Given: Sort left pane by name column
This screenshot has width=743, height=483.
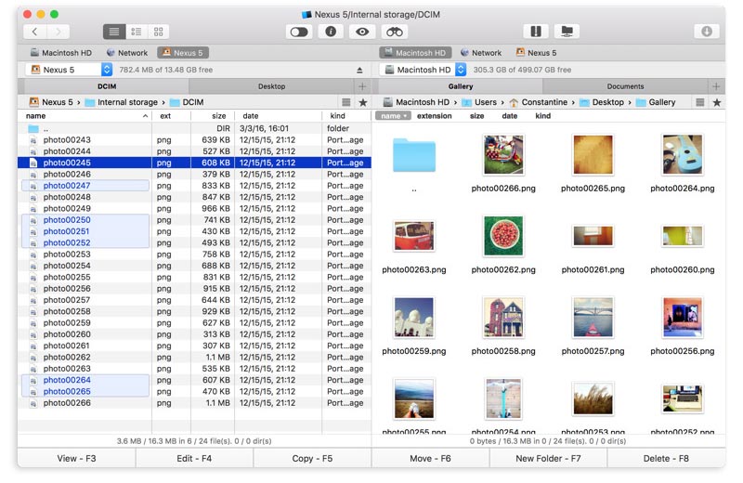Looking at the screenshot, I should [x=85, y=116].
